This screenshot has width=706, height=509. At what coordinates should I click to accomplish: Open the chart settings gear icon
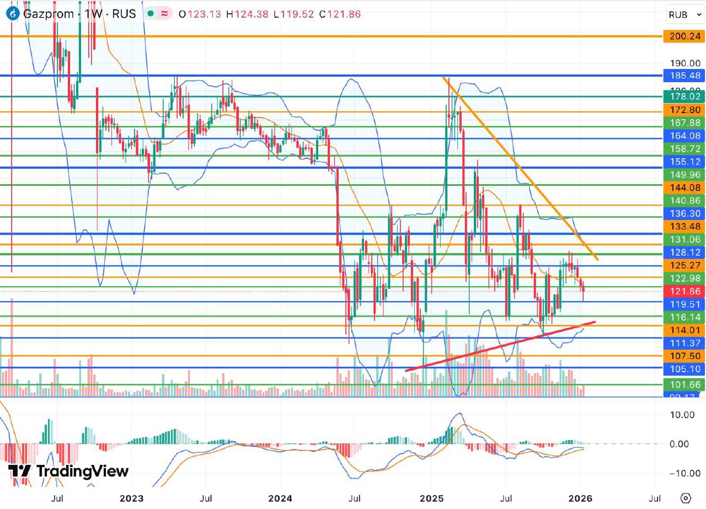(x=684, y=498)
